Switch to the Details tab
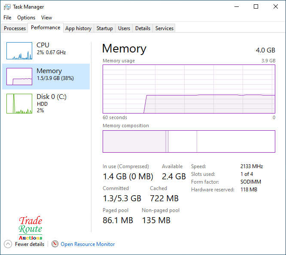The image size is (286, 255). pos(143,28)
